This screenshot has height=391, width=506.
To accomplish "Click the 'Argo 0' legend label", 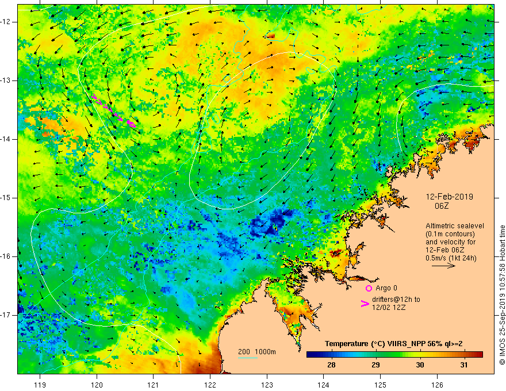I will click(x=386, y=288).
